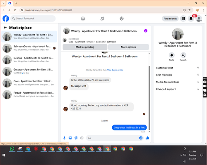This screenshot has height=165, width=207.
Task: View site information icon in address bar
Action: click(x=22, y=10)
